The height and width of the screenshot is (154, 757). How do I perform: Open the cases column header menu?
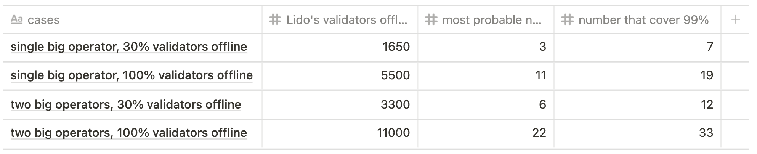132,19
